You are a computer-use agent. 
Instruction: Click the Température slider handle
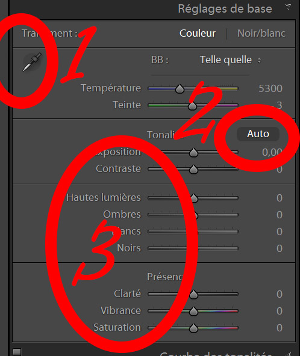(x=180, y=89)
